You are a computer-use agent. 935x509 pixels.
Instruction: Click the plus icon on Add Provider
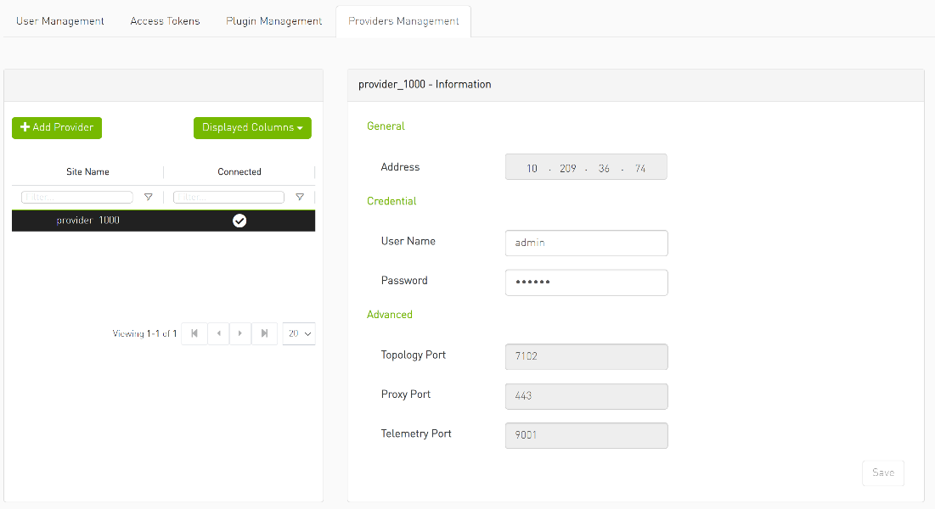pos(25,127)
